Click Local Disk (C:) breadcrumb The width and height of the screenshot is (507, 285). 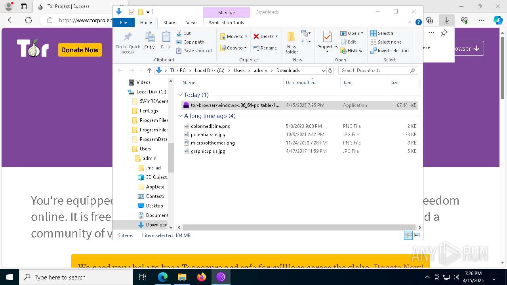click(x=210, y=70)
